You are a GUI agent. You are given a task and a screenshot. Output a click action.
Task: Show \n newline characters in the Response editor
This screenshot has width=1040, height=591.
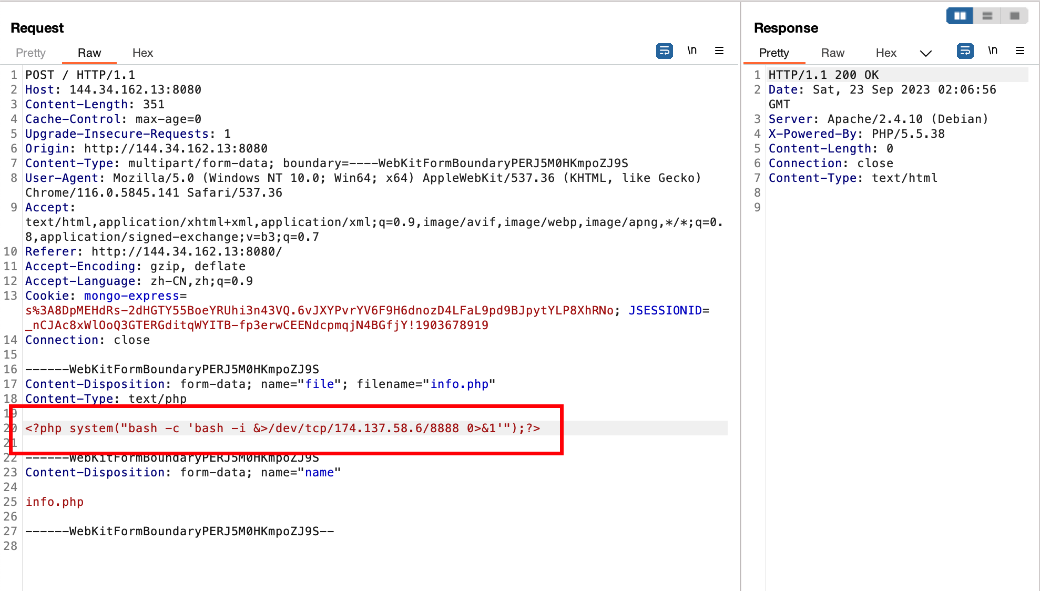point(993,50)
